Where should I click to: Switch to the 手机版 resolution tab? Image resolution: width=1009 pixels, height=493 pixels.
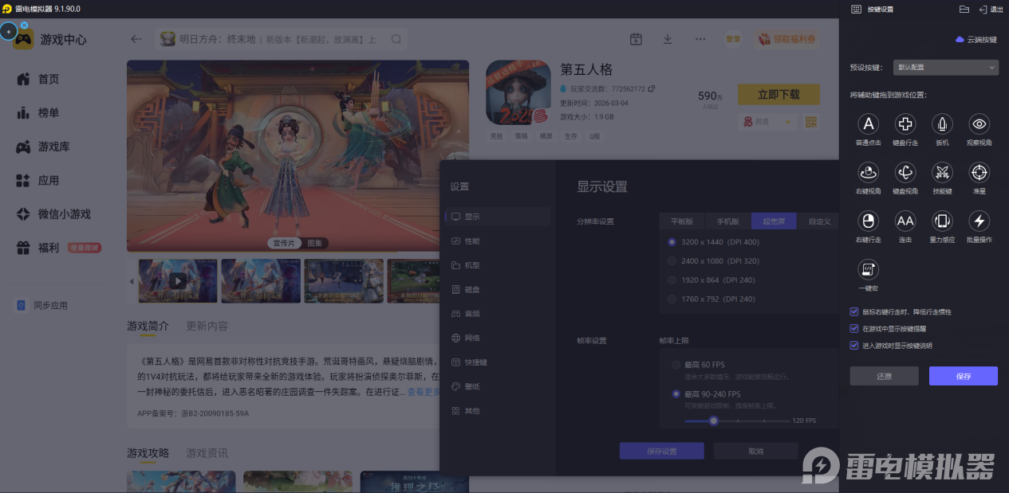tap(727, 221)
